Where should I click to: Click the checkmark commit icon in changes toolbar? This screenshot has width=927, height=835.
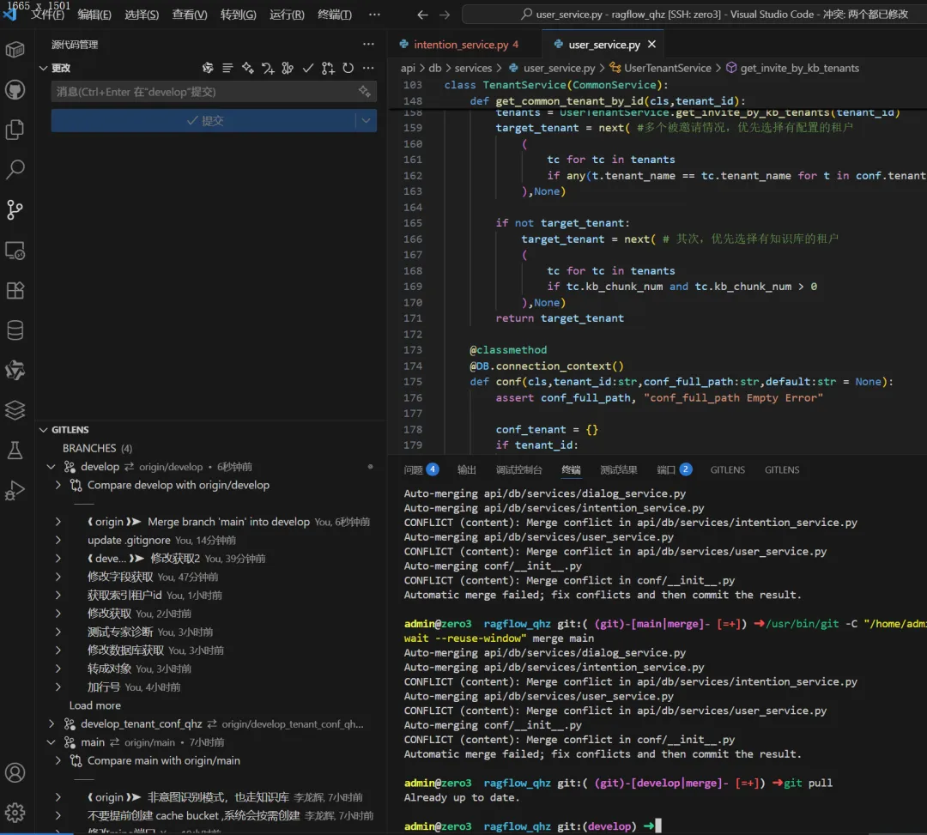[308, 68]
